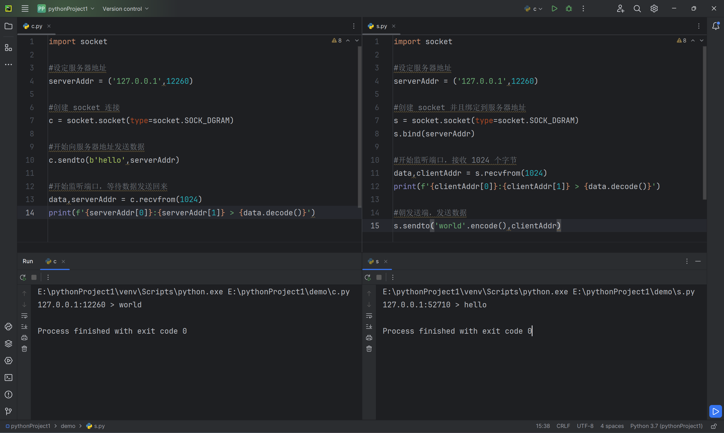The width and height of the screenshot is (724, 433).
Task: Print the s run output
Action: tap(369, 338)
